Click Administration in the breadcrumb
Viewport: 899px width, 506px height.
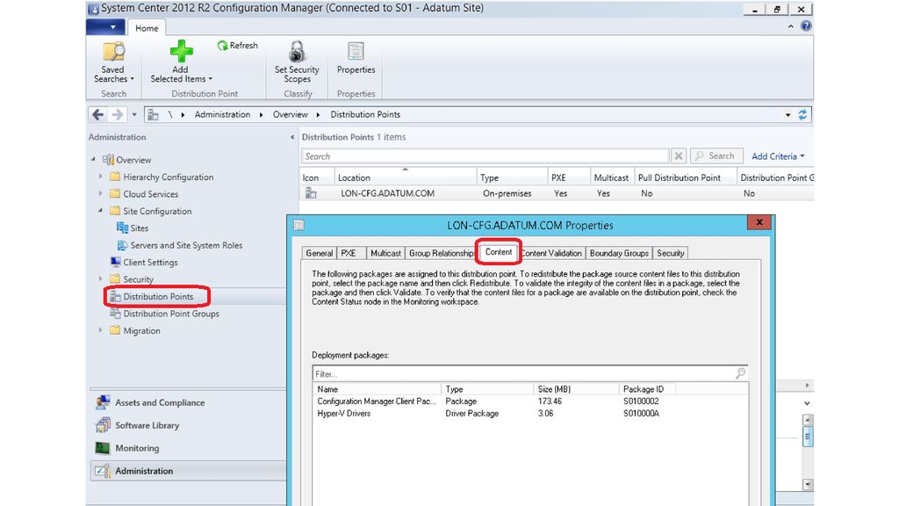[x=222, y=115]
